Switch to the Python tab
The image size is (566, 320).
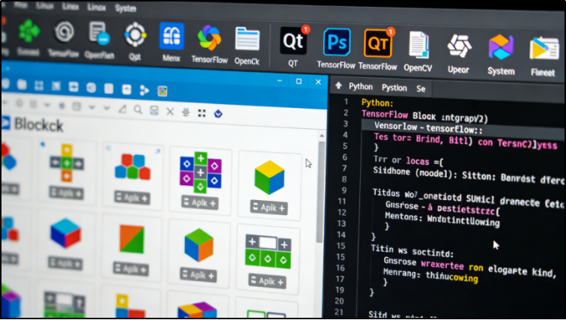[361, 87]
